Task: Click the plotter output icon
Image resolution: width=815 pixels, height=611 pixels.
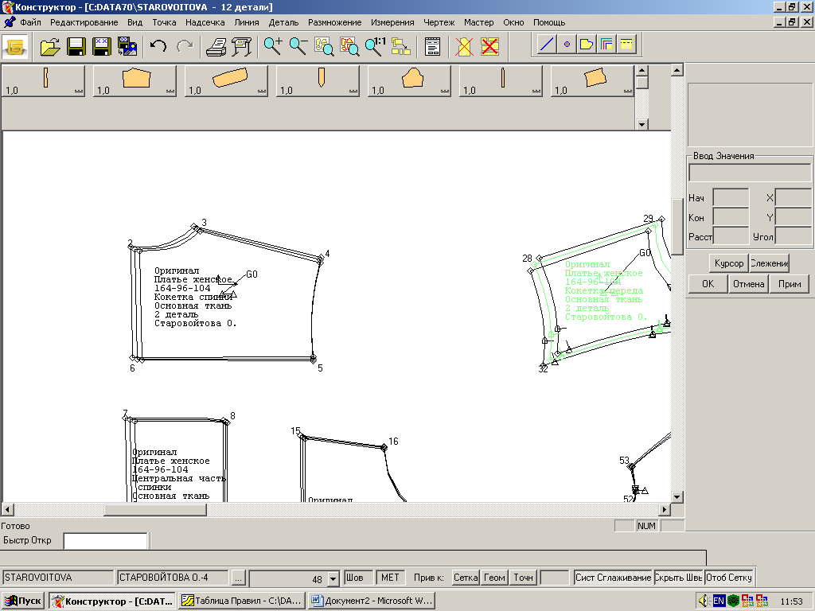Action: point(241,47)
